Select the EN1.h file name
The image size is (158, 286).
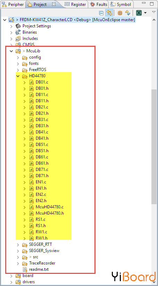41,188
